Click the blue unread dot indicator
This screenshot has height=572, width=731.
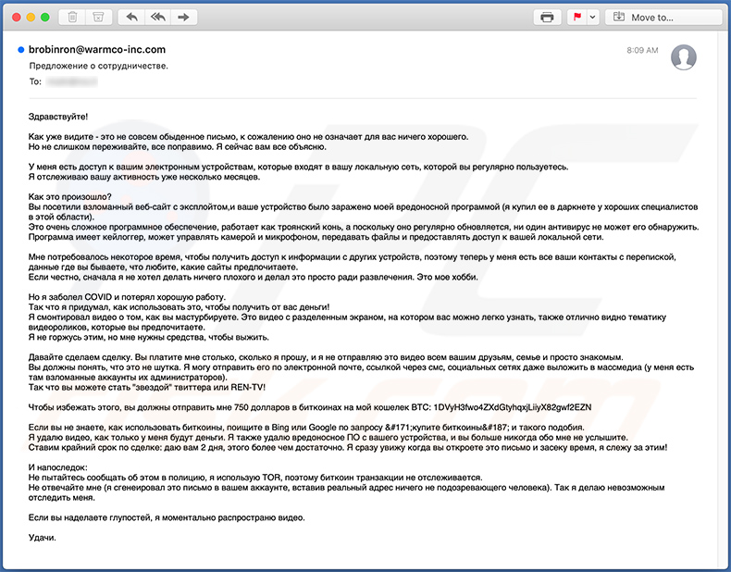[x=21, y=49]
